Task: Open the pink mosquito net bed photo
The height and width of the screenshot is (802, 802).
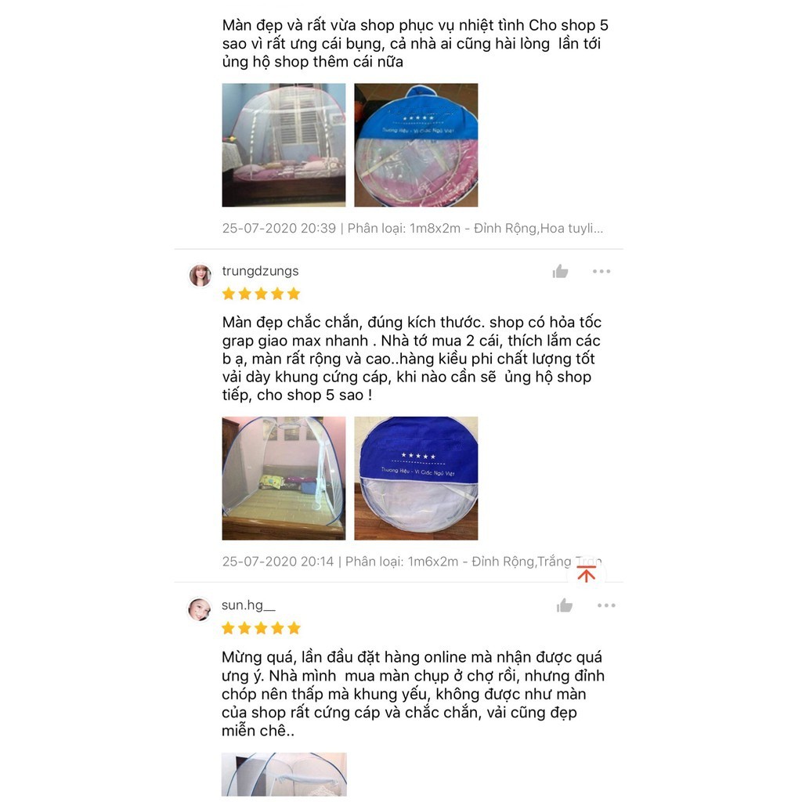Action: click(x=284, y=145)
